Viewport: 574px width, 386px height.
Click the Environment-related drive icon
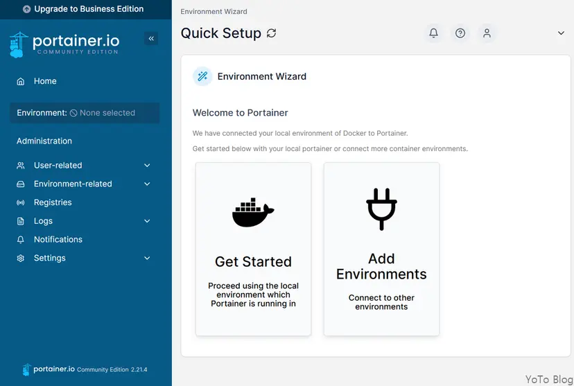pyautogui.click(x=21, y=184)
